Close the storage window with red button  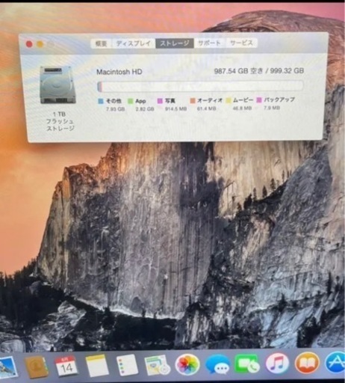click(x=29, y=44)
